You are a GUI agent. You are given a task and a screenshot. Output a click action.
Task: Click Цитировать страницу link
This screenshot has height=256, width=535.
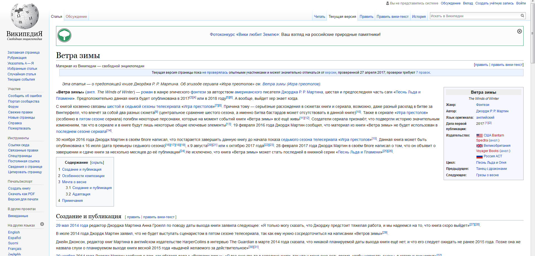25,172
